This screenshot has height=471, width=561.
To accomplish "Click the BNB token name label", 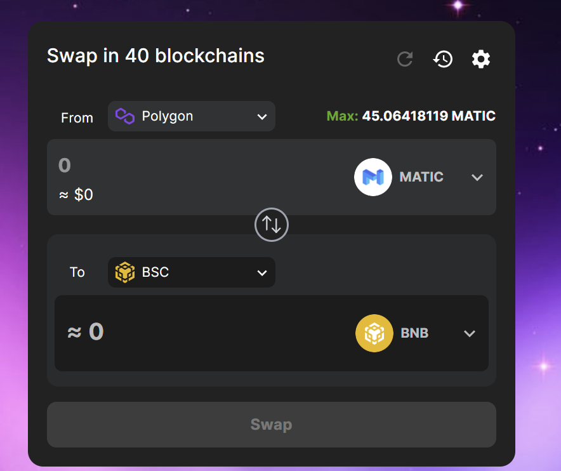I will [414, 333].
